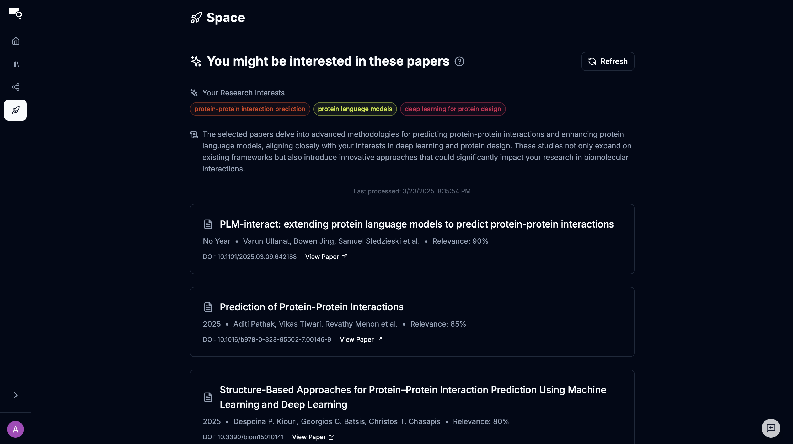Select the protein language models tag

point(355,109)
